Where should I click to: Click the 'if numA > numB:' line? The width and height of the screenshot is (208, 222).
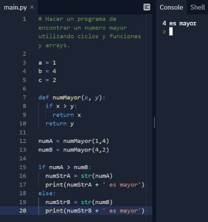point(65,167)
